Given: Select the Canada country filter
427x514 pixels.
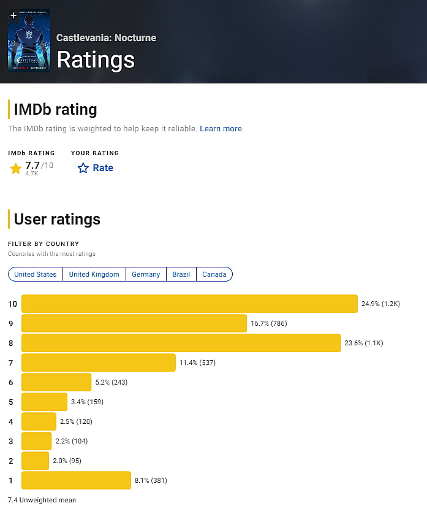Looking at the screenshot, I should [x=214, y=274].
